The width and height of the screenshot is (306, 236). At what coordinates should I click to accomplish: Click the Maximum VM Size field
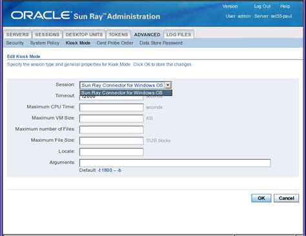112,119
